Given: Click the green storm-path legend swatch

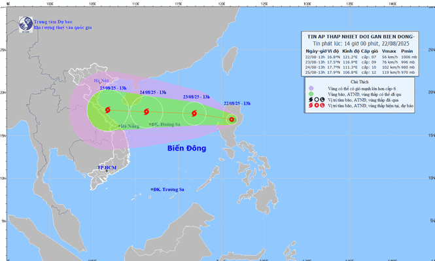Looking at the screenshot, I should 311,94.
